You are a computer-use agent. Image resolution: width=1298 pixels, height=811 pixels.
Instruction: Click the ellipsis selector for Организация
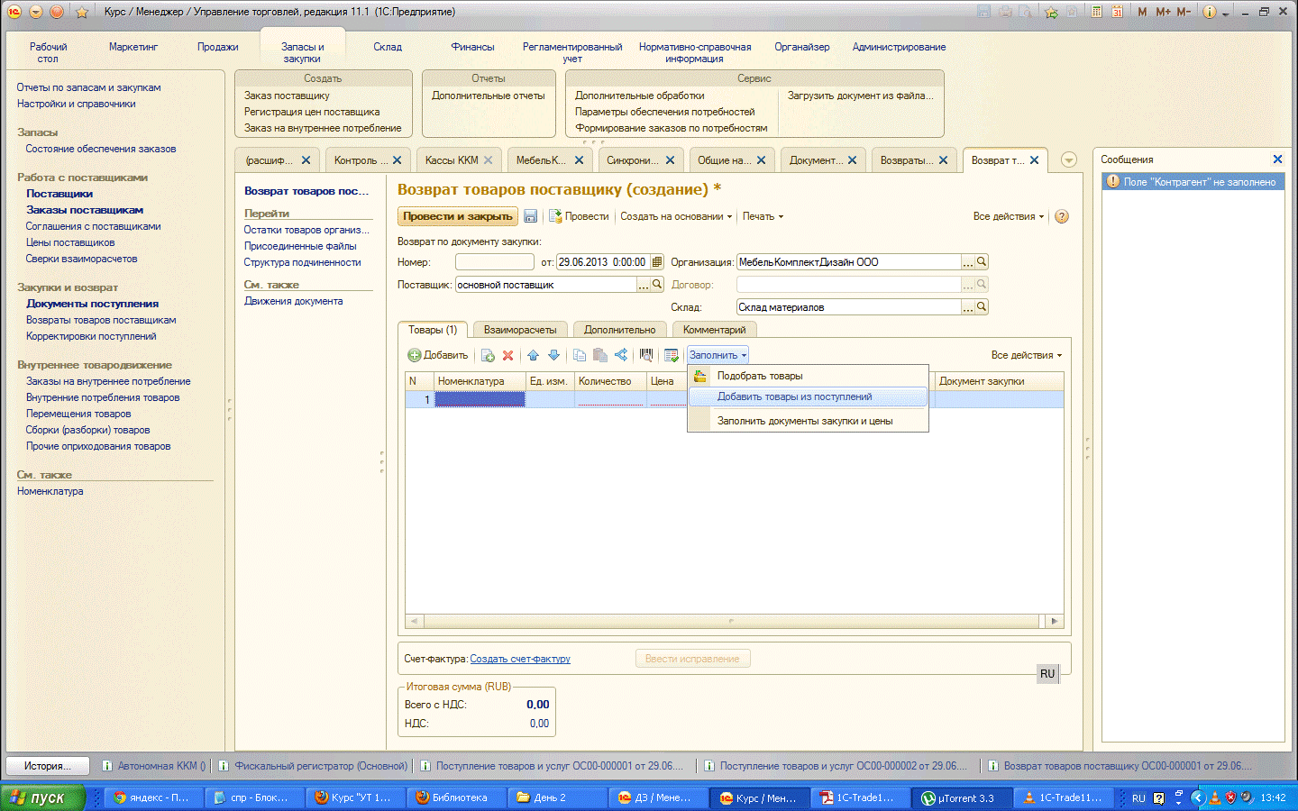[x=968, y=262]
